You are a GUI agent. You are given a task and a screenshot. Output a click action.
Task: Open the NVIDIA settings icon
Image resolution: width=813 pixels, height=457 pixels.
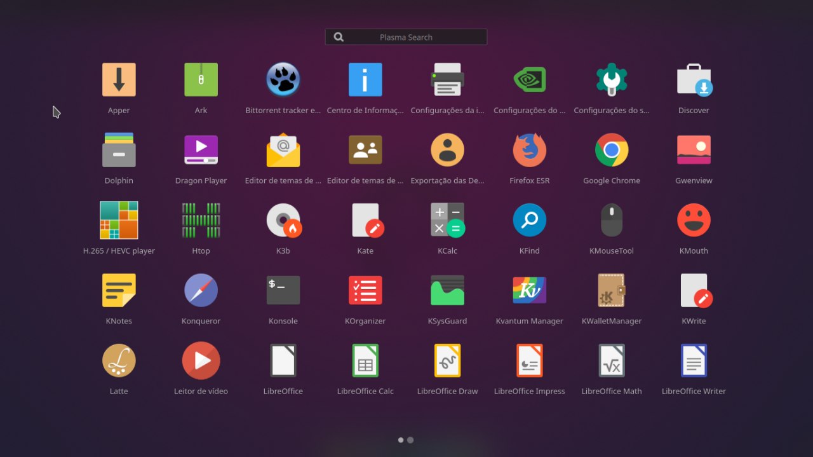tap(529, 79)
